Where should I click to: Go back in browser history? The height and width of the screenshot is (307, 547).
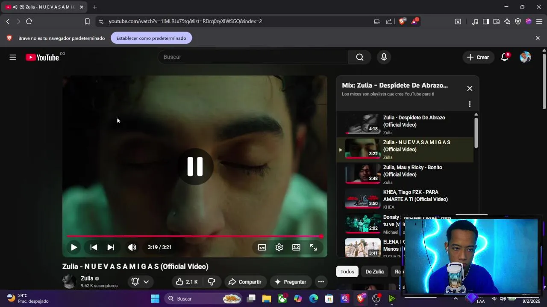pos(8,21)
